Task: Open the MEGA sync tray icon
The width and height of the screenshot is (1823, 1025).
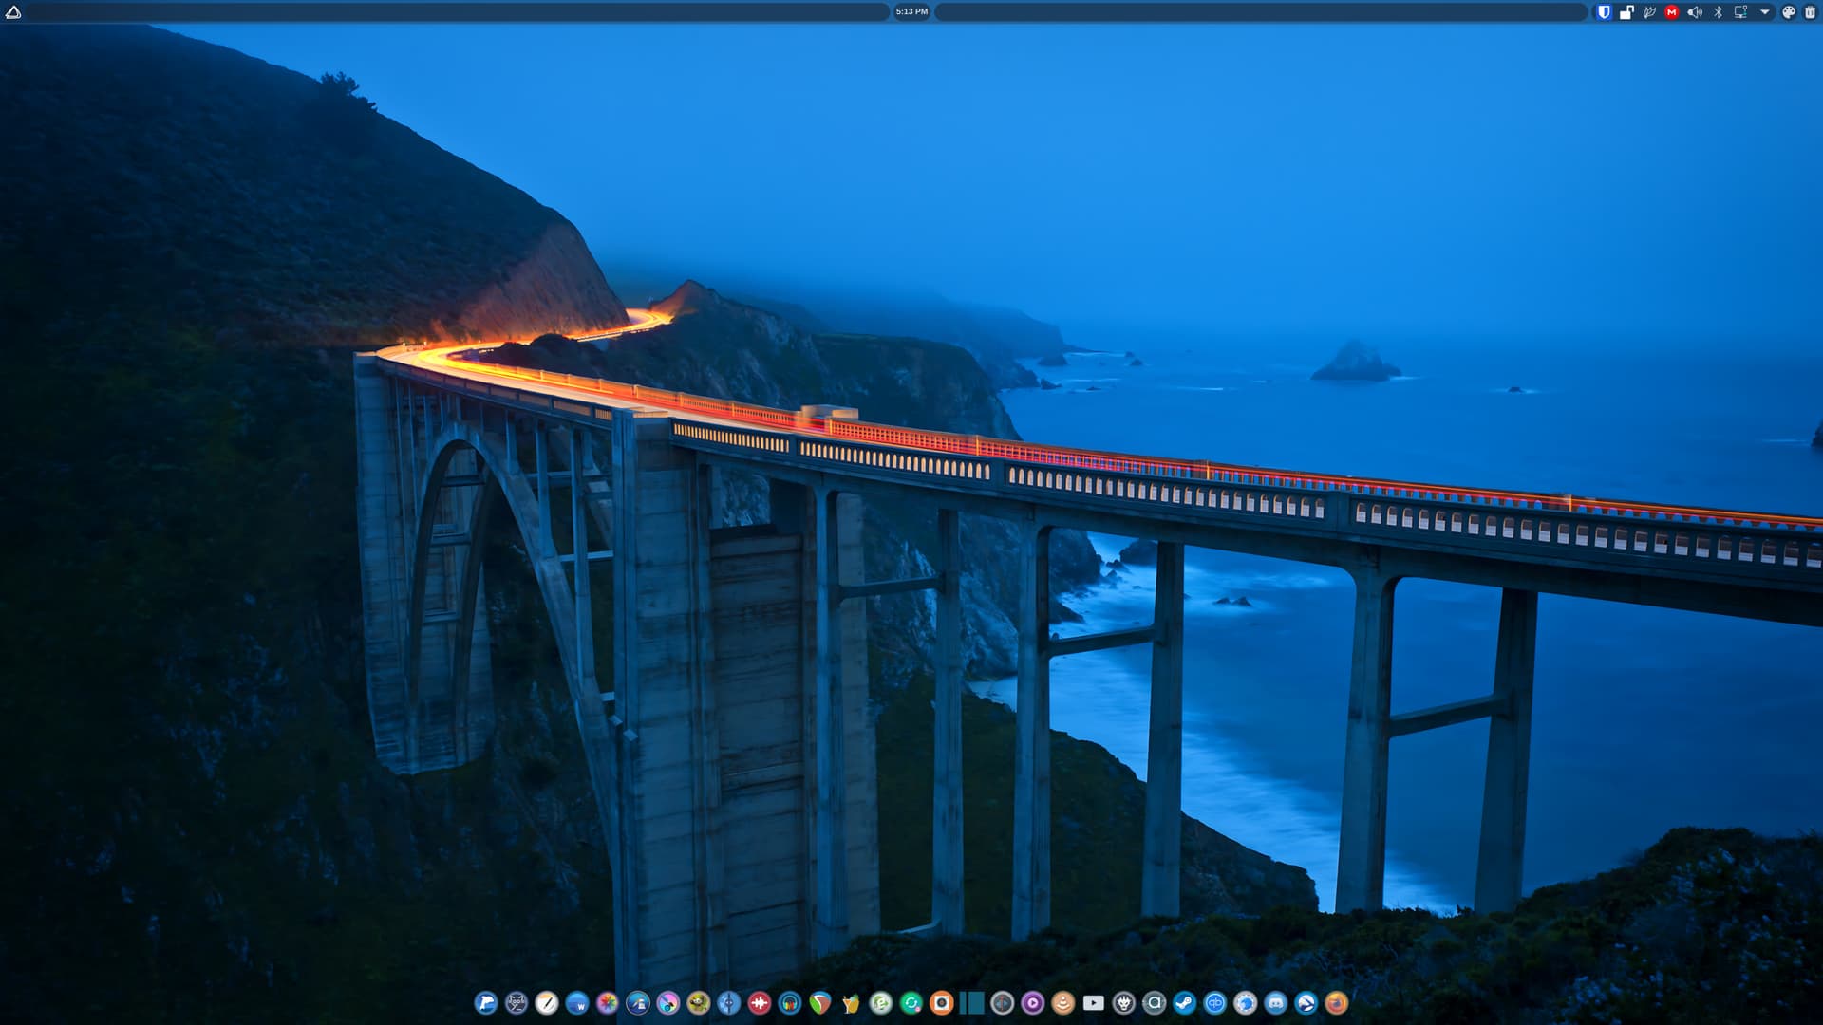Action: [x=1672, y=12]
